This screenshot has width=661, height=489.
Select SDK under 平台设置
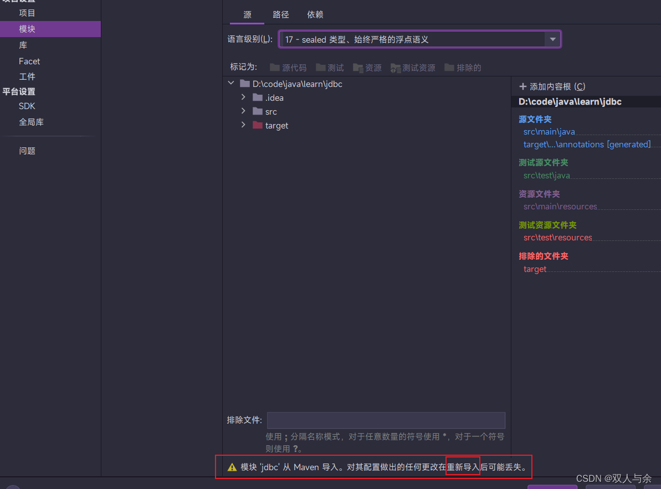(28, 106)
